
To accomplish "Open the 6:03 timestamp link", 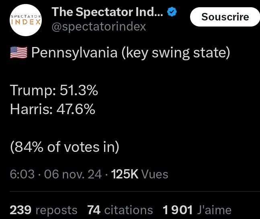I will point(22,174).
